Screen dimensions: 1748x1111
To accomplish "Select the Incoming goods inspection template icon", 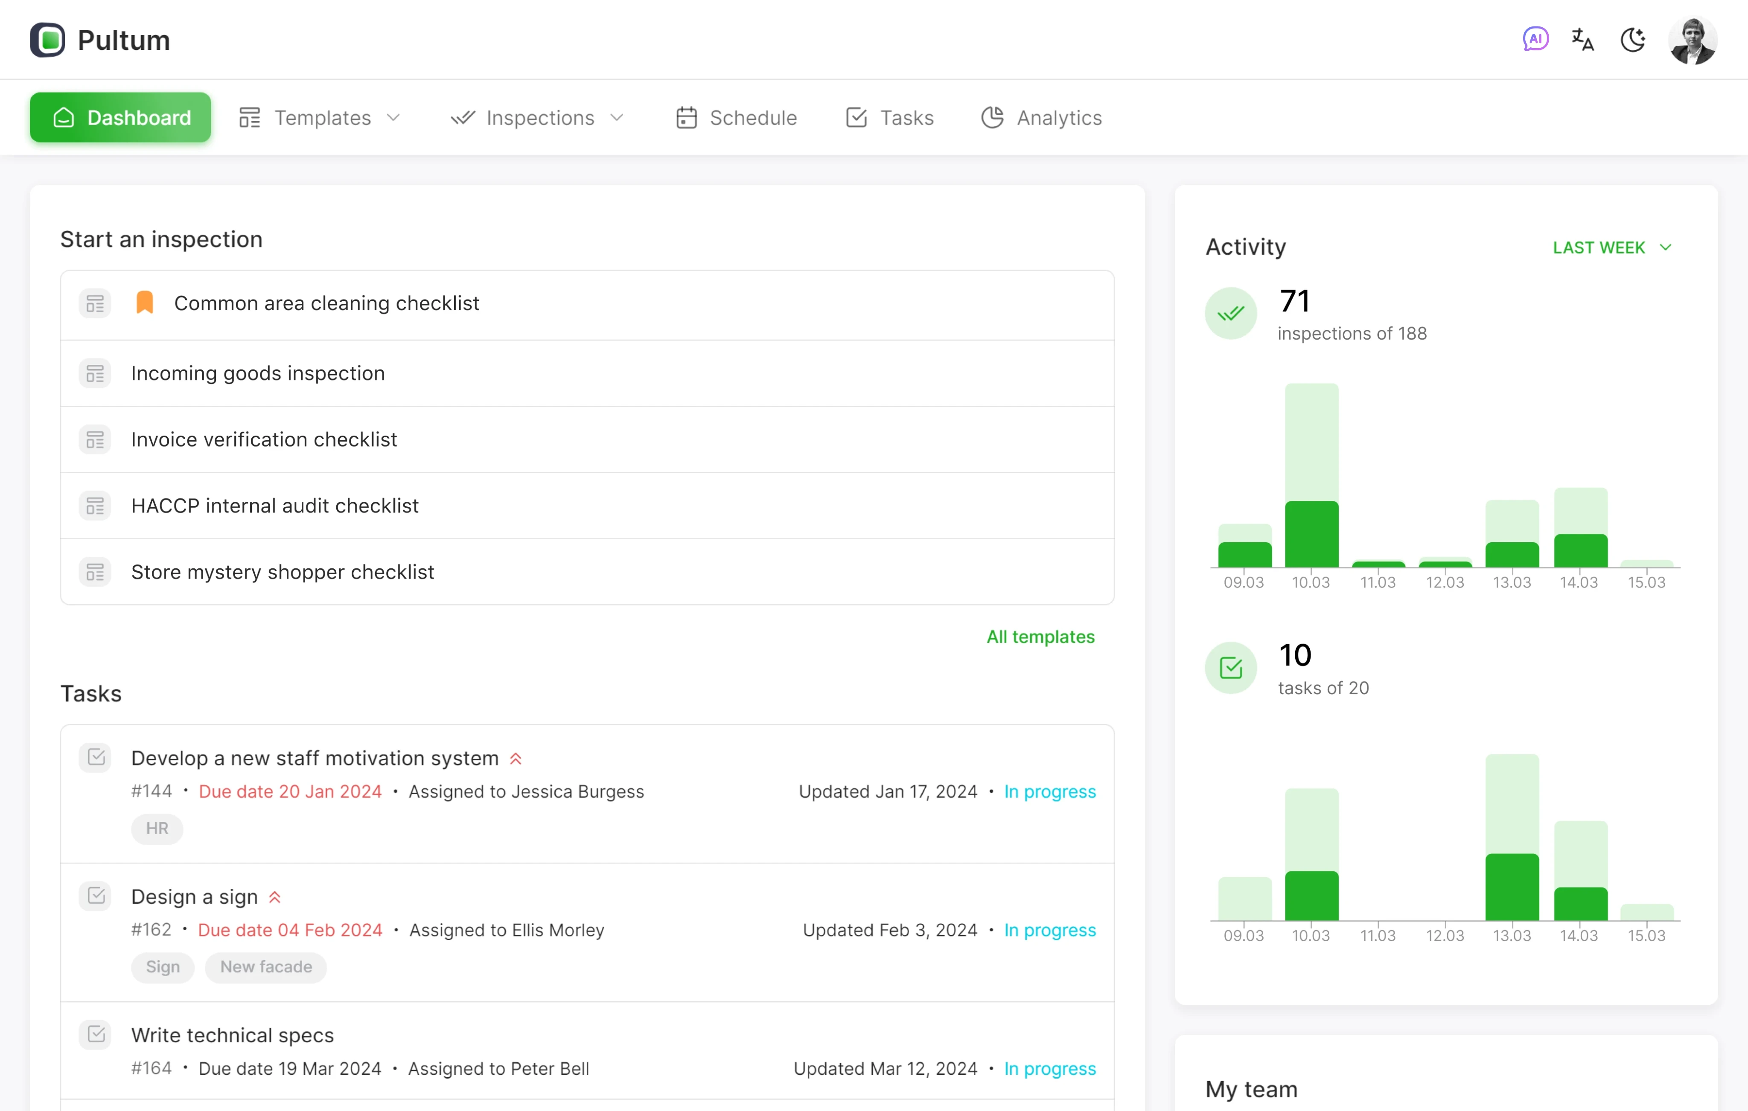I will (x=94, y=373).
